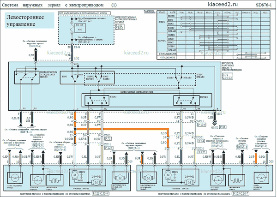This screenshot has width=277, height=197.
Task: Click the driver mirror ВВЕРХ/ВНИЗ motor symbol
Action: pyautogui.click(x=75, y=175)
